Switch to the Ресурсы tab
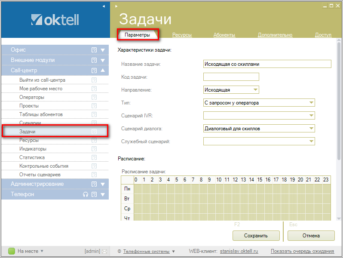 [x=182, y=35]
